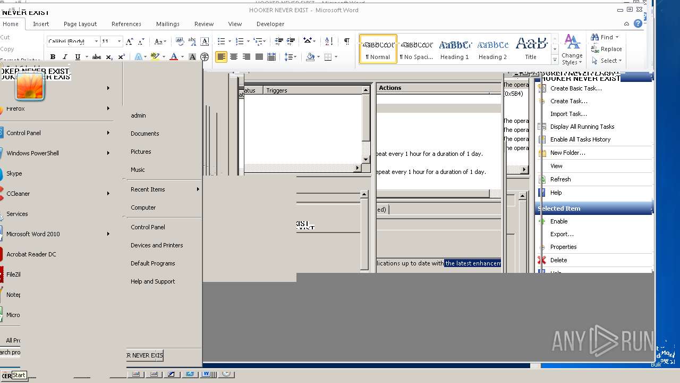680x383 pixels.
Task: Increase paragraph indent
Action: tap(291, 41)
